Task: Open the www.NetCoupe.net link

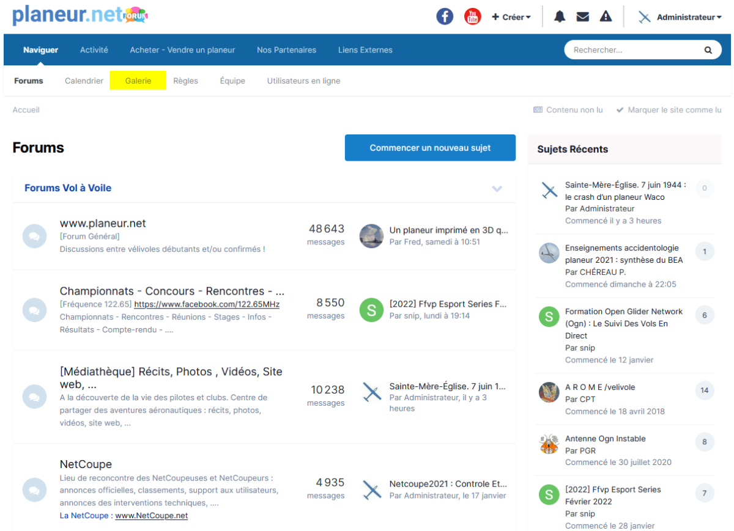Action: pos(151,516)
